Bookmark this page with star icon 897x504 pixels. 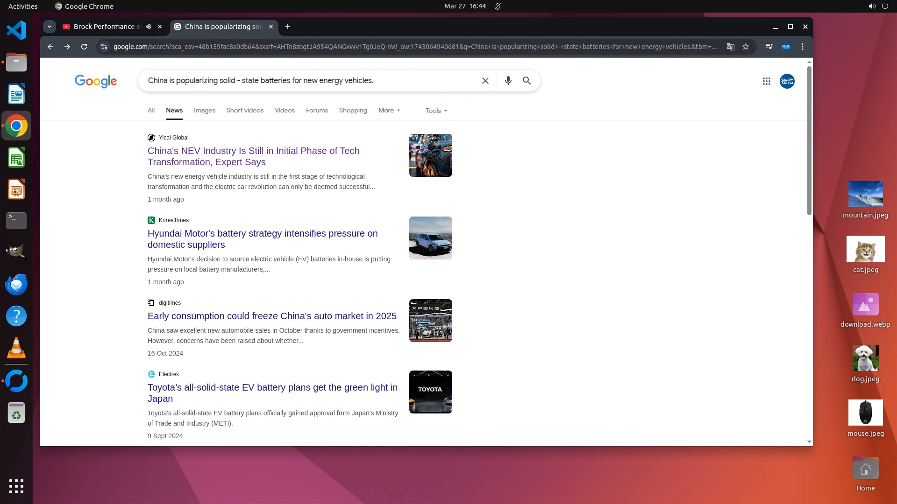pyautogui.click(x=746, y=47)
